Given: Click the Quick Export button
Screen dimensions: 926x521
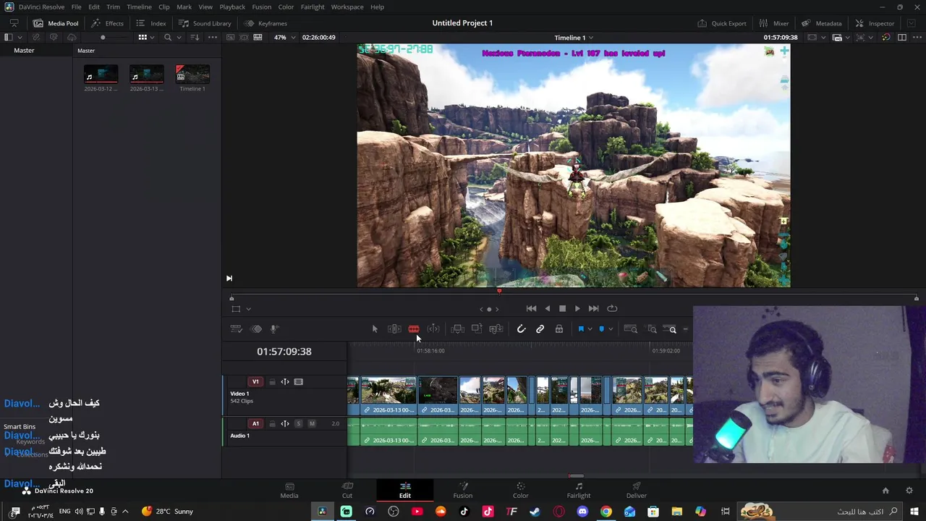Looking at the screenshot, I should click(722, 23).
